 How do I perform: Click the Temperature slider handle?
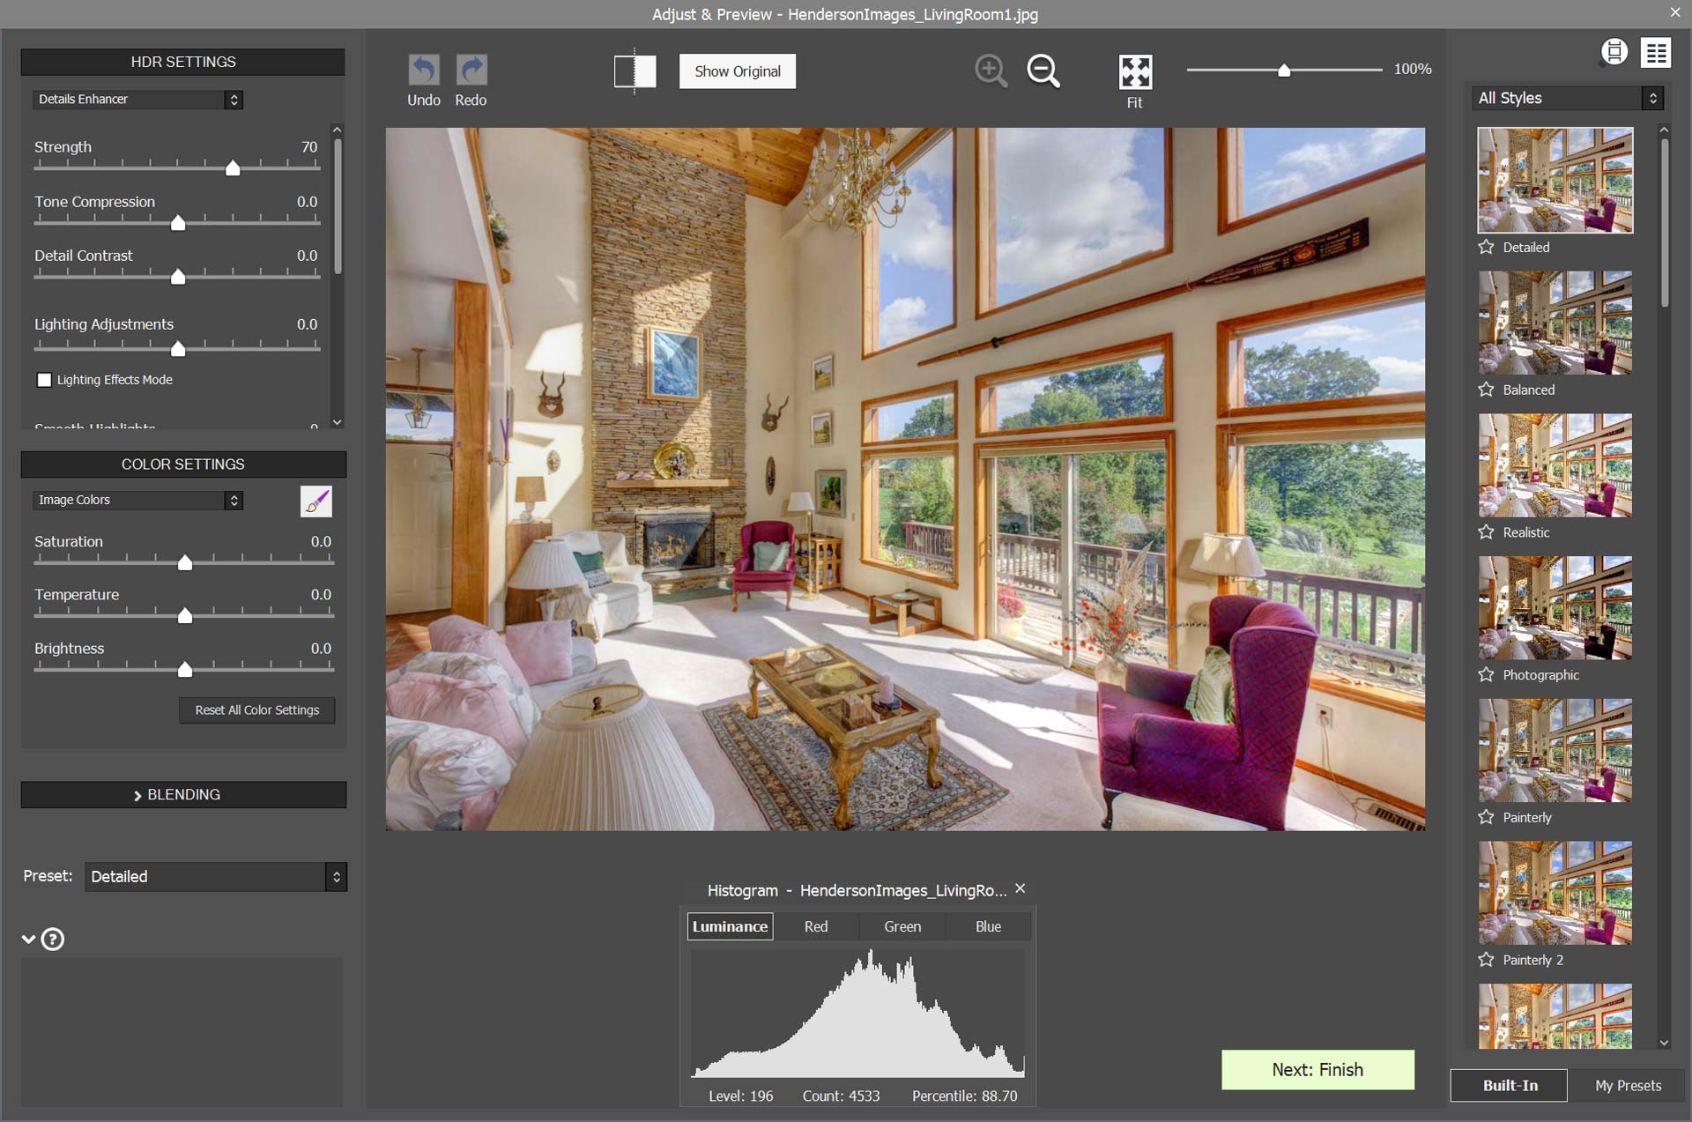pyautogui.click(x=185, y=615)
